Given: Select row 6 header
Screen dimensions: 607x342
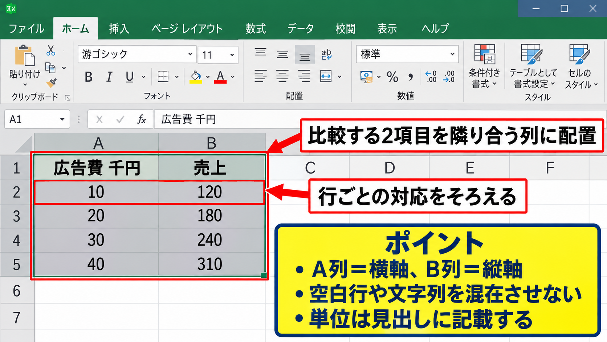Looking at the screenshot, I should click(17, 290).
